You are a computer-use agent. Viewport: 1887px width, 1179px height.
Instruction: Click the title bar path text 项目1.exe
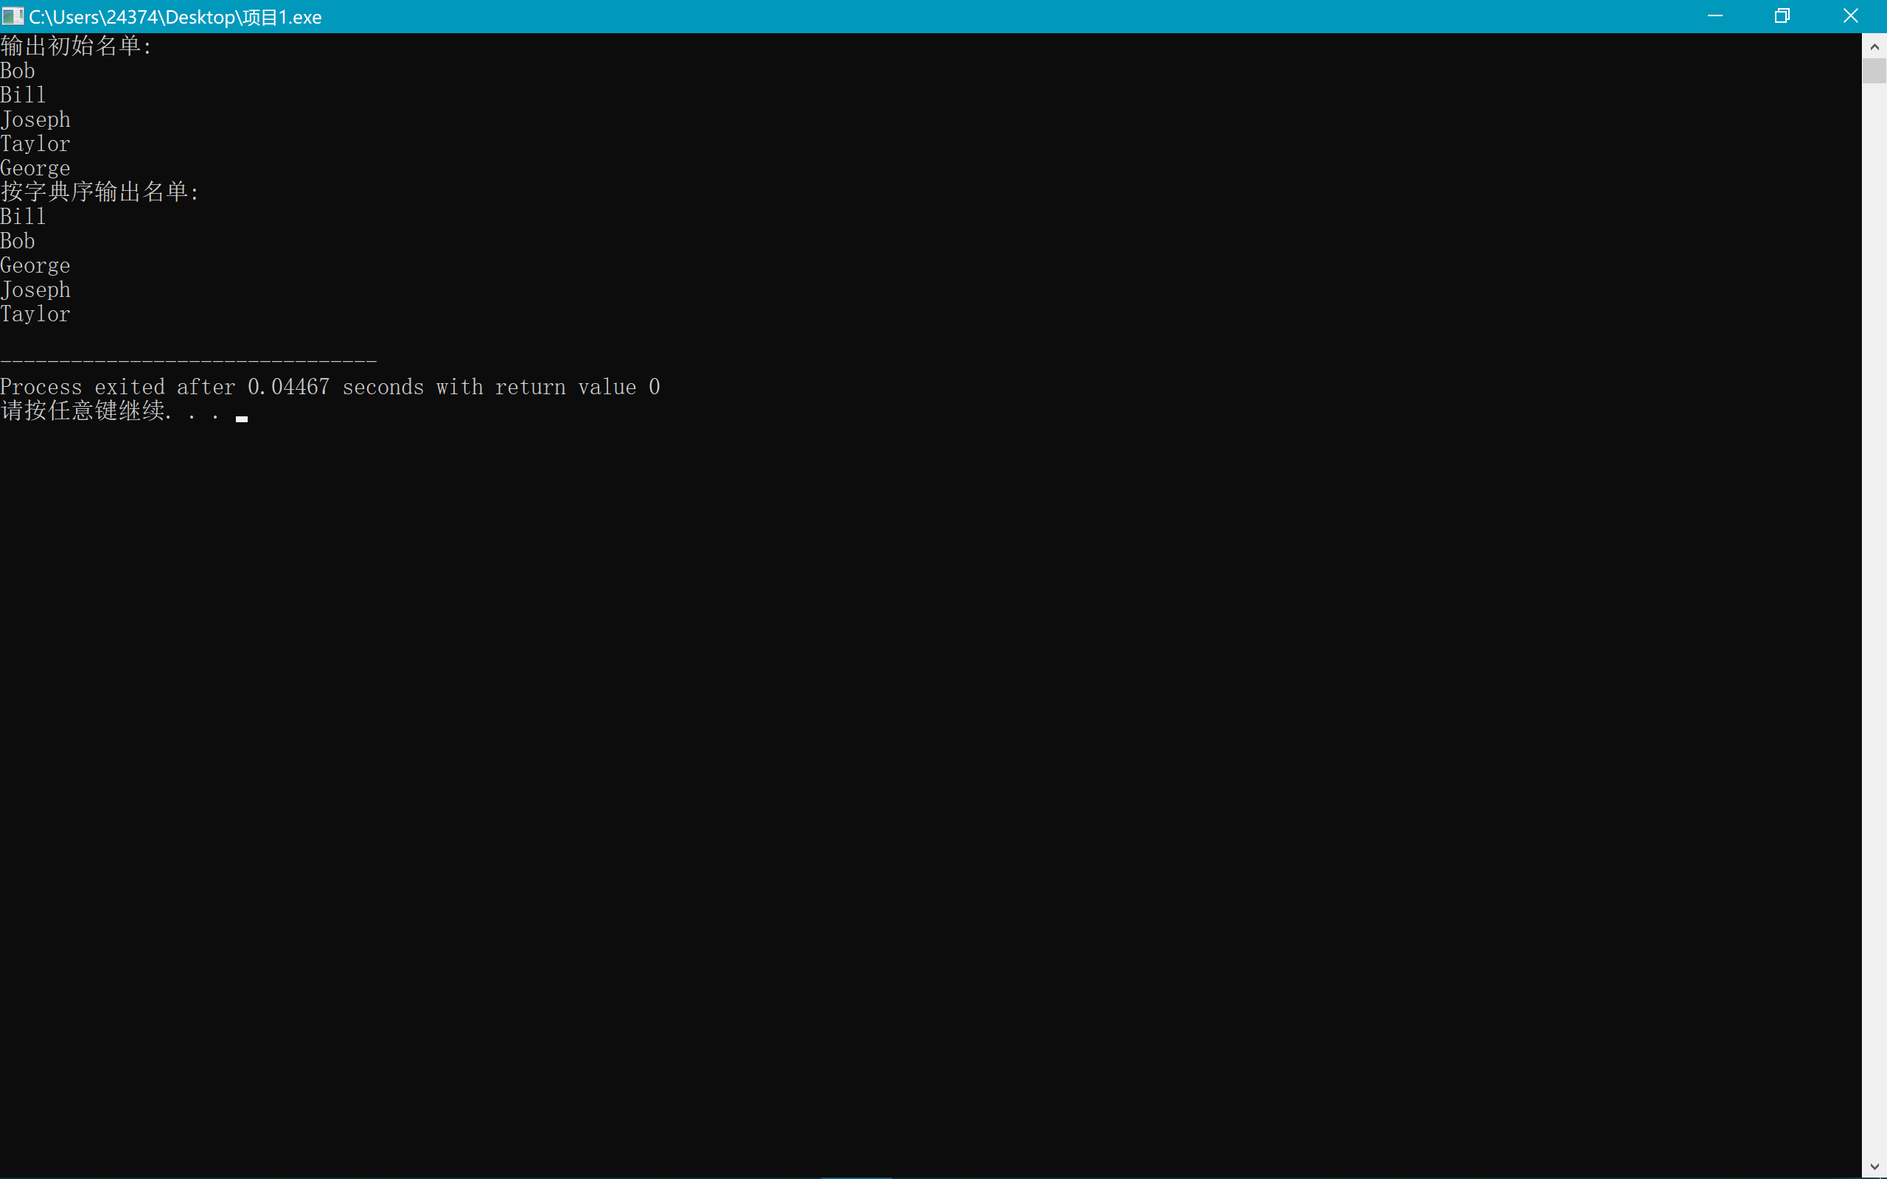[x=175, y=17]
